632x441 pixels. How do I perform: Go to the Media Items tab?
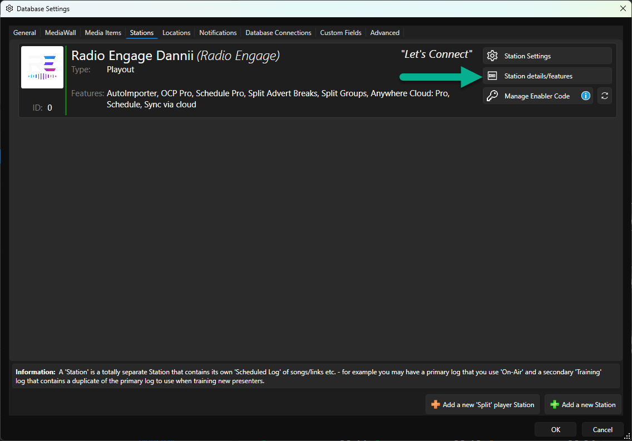coord(103,33)
